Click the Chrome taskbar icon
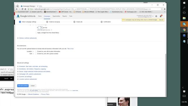The width and height of the screenshot is (188, 106). (184, 30)
